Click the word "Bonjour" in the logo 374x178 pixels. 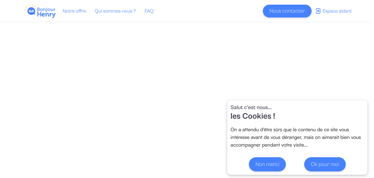pos(46,9)
